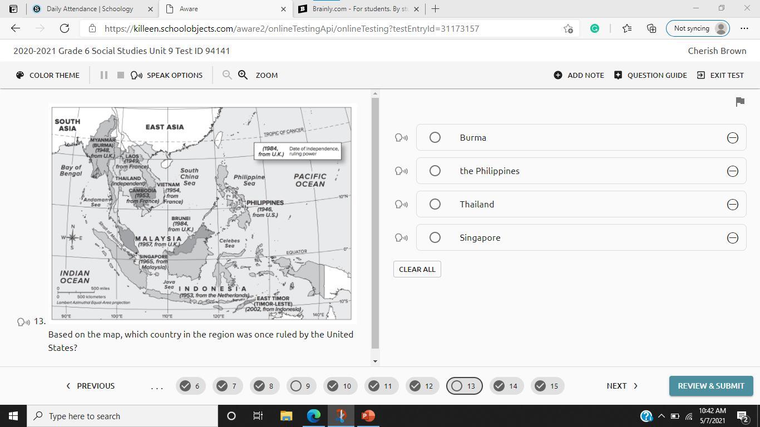Image resolution: width=760 pixels, height=427 pixels.
Task: Read question 13 aloud
Action: click(24, 322)
